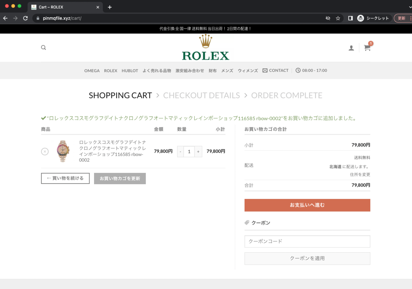Screen dimensions: 412x289
Task: Click the 買い物を続ける button
Action: click(65, 178)
